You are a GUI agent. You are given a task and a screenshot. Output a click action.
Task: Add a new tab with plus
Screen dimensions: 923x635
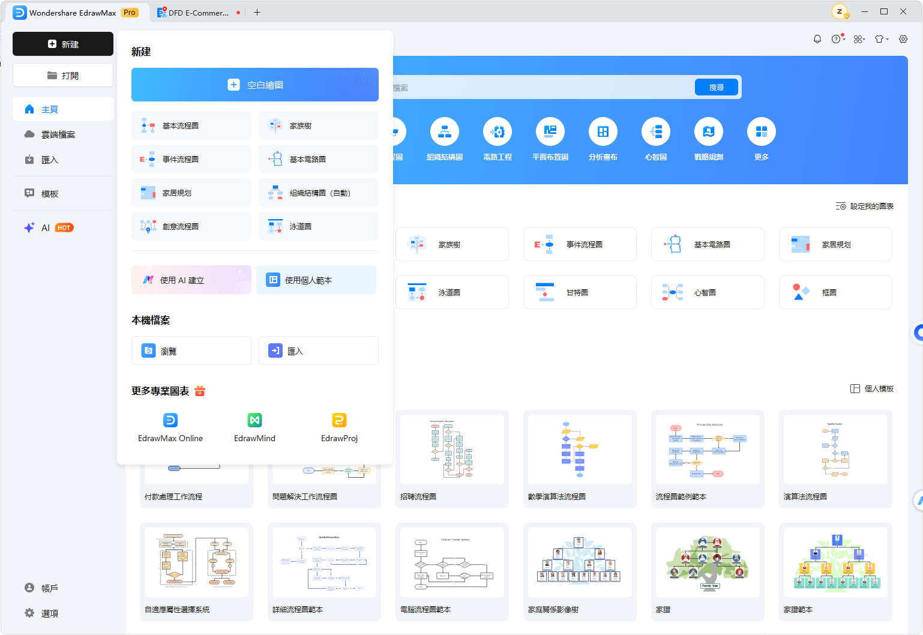tap(257, 13)
